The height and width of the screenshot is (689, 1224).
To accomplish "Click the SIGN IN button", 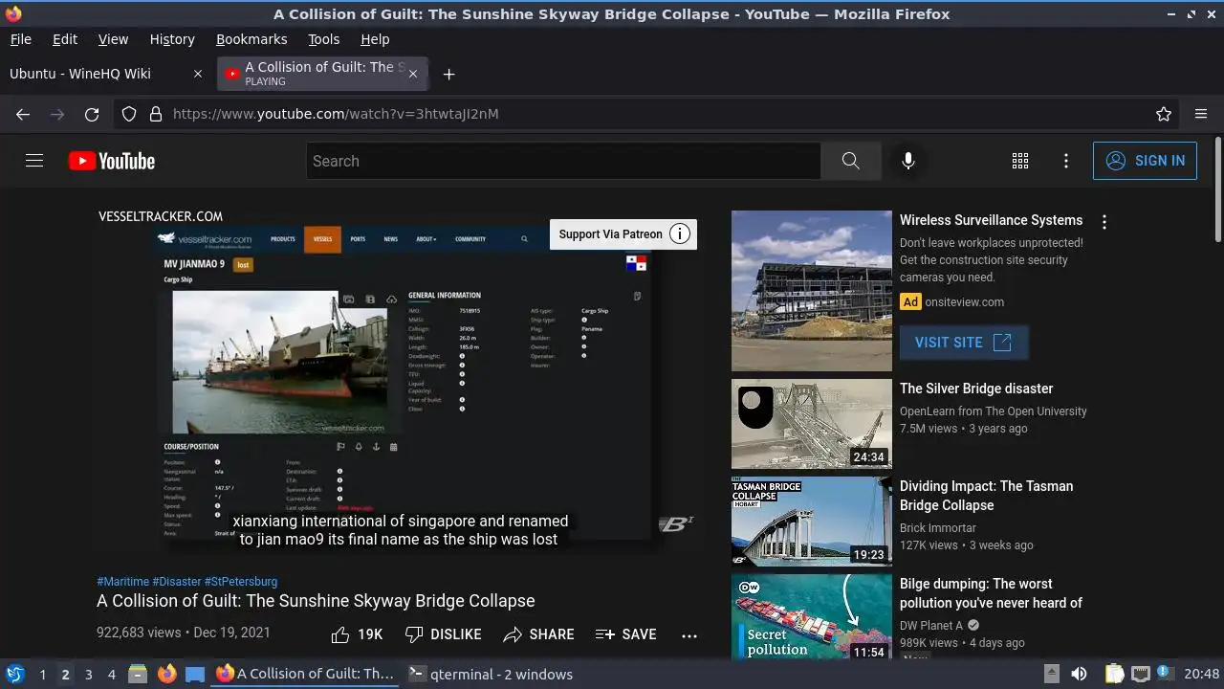I will 1145,161.
